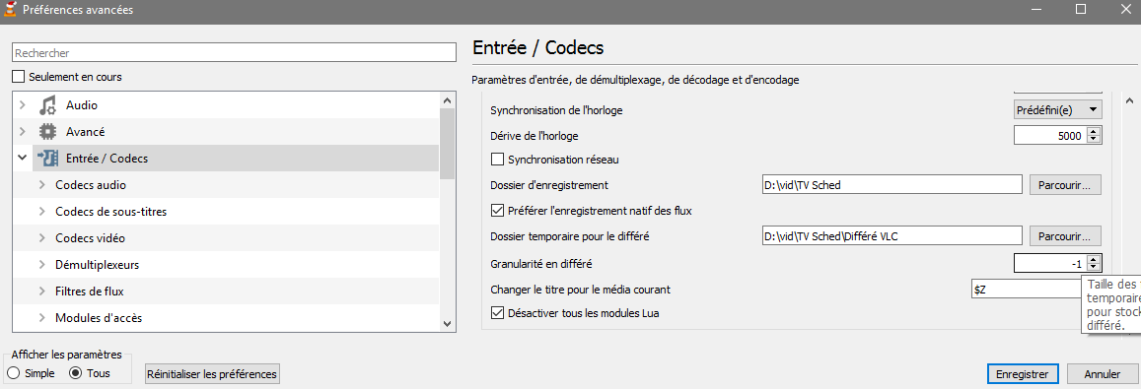Decrease Granularité en différé with down arrow

(x=1094, y=267)
